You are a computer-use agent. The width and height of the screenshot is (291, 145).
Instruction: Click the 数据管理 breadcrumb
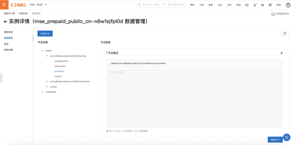[x=36, y=13]
